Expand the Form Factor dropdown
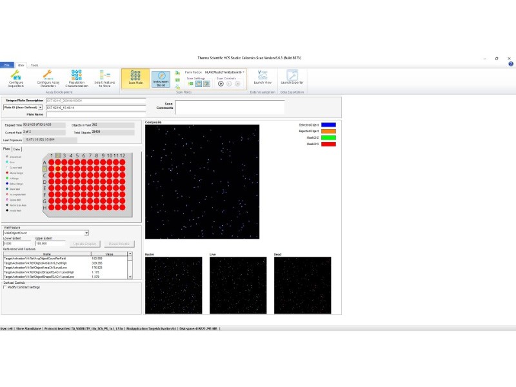The height and width of the screenshot is (387, 516). click(x=243, y=72)
